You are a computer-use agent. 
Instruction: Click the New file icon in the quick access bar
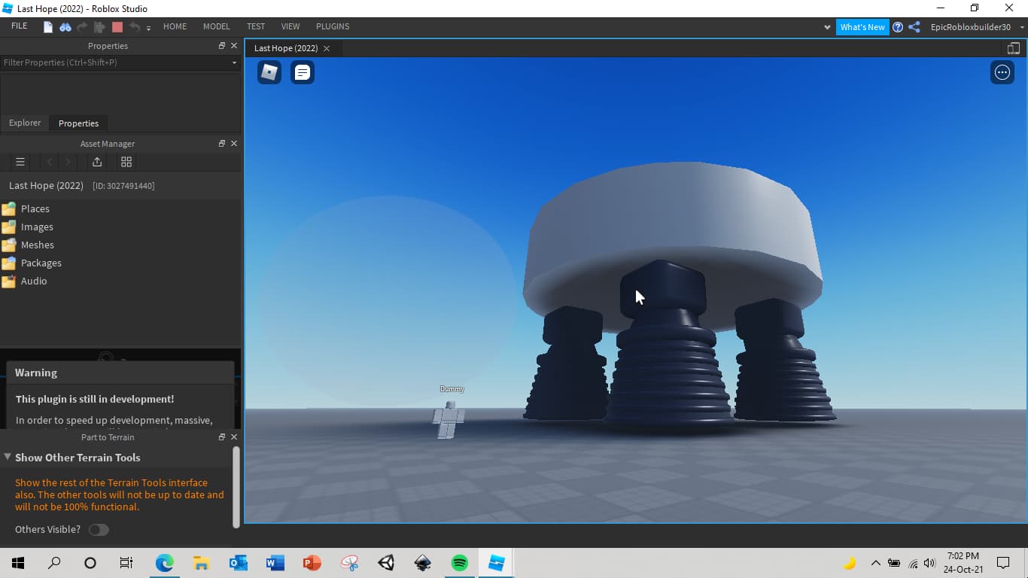48,27
